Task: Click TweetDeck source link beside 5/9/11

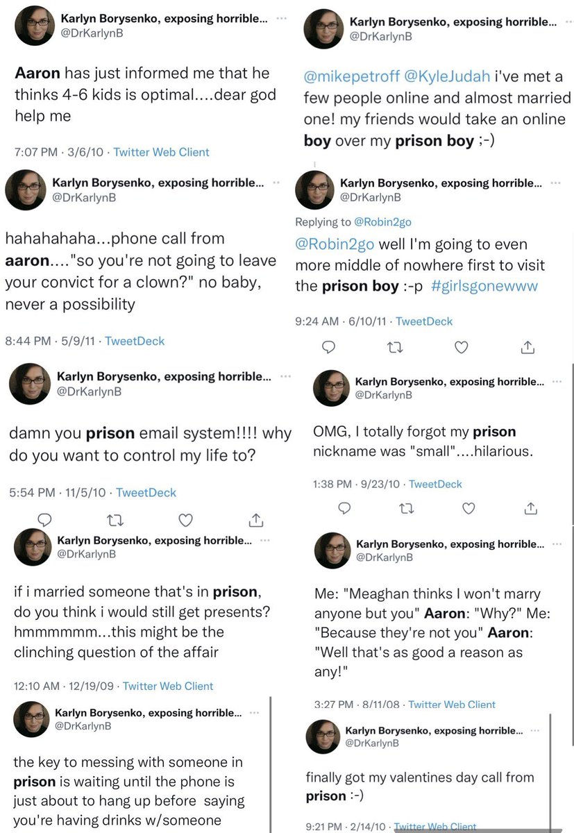Action: 135,341
